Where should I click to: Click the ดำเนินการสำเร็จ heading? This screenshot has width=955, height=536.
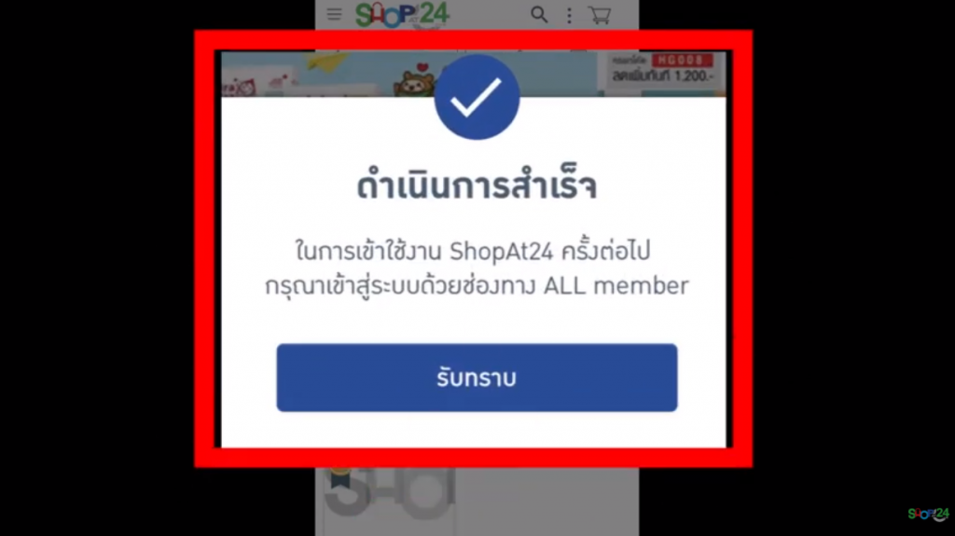477,186
